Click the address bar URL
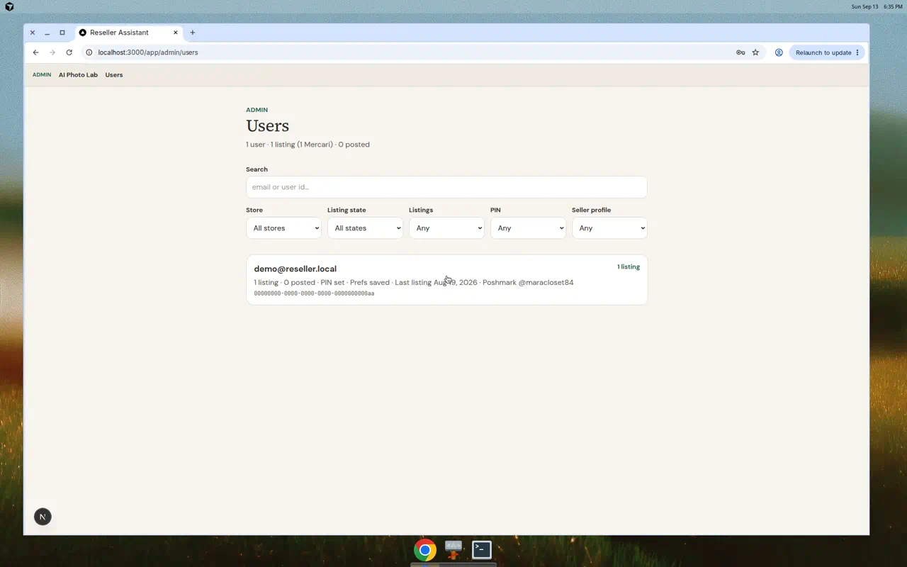 tap(148, 52)
